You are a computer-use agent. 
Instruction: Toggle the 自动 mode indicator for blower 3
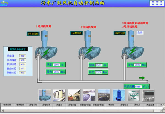[140, 33]
